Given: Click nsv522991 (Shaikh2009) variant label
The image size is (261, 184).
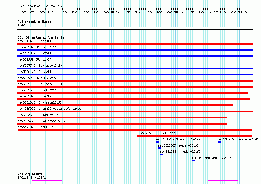Looking at the screenshot, I should pos(37,78).
